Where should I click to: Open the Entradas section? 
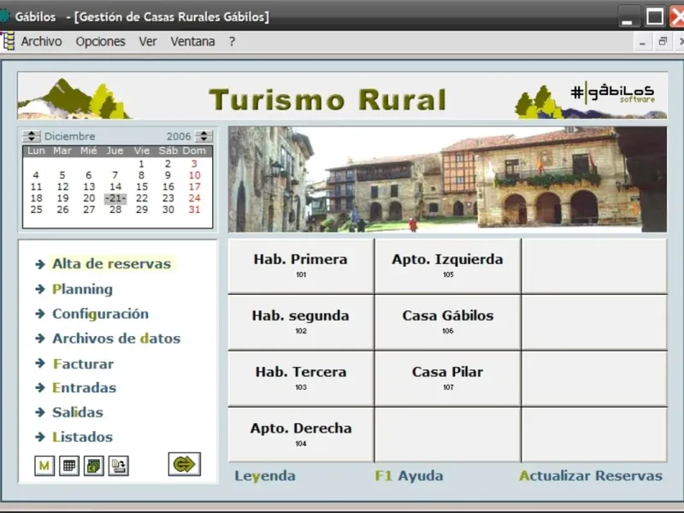84,388
